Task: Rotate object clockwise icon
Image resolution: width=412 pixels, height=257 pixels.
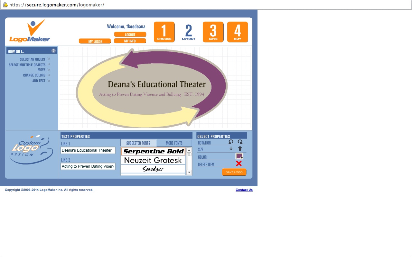Action: pos(240,142)
